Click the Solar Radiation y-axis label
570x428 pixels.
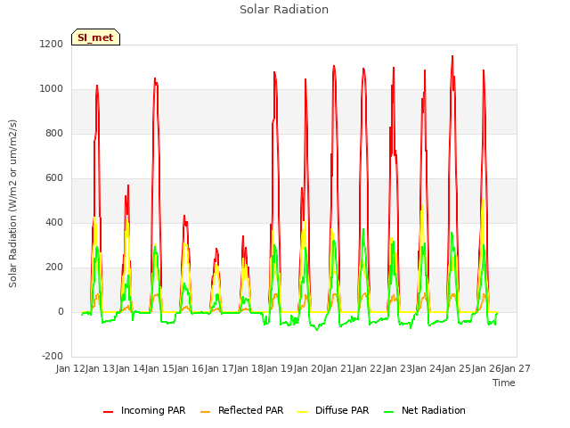[x=12, y=203]
